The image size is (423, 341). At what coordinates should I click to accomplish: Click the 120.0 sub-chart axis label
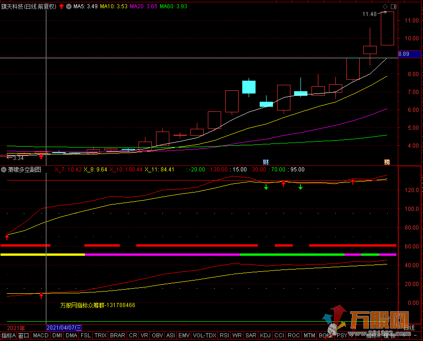[412, 190]
